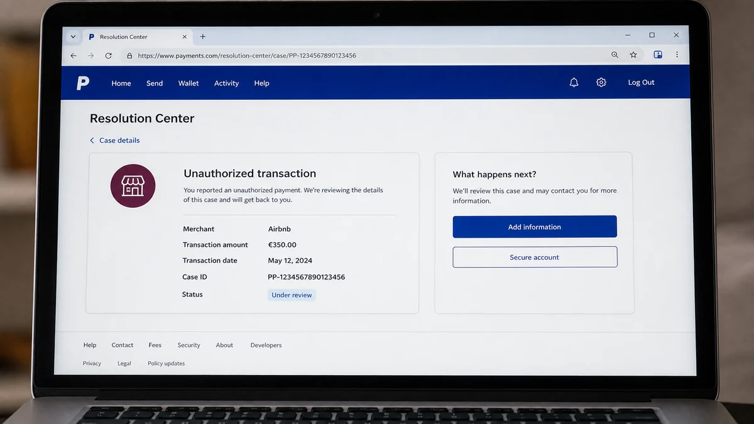Open footer Privacy link
Image resolution: width=754 pixels, height=424 pixels.
pyautogui.click(x=92, y=363)
